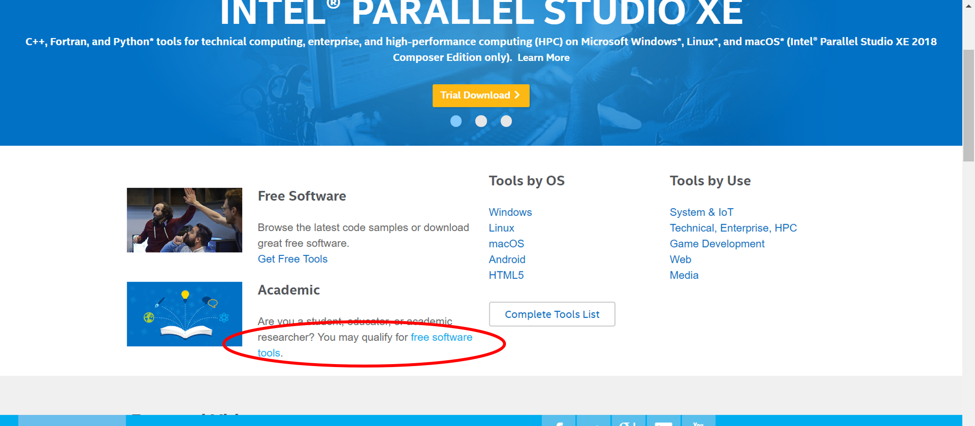Open the Web tools link
Viewport: 975px width, 426px height.
(x=680, y=259)
